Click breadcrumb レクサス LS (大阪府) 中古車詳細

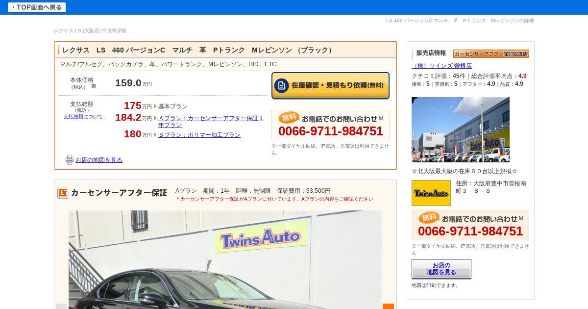(90, 31)
